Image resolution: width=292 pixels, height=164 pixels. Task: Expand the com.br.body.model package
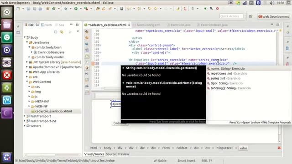(x=29, y=57)
